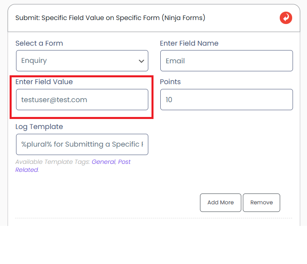Click the 'Log Template' label
Viewport: 307px width, 264px height.
(x=39, y=127)
